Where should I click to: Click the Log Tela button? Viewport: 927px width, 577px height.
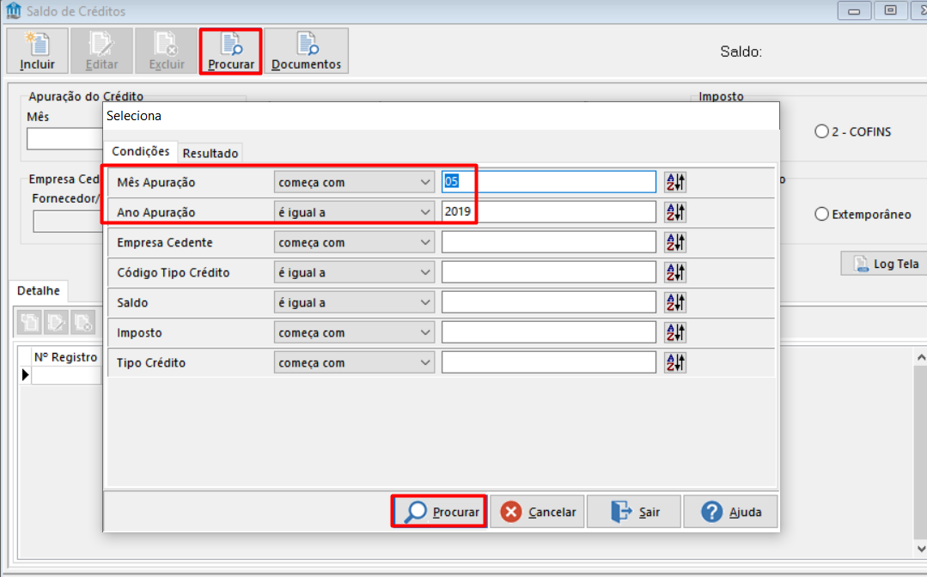(x=886, y=264)
